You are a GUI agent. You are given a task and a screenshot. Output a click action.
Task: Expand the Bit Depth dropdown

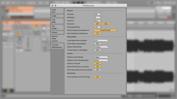coord(97,18)
